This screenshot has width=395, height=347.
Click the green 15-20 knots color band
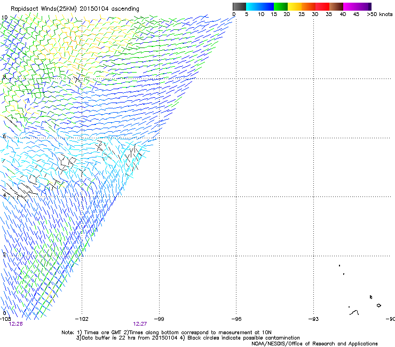click(281, 6)
